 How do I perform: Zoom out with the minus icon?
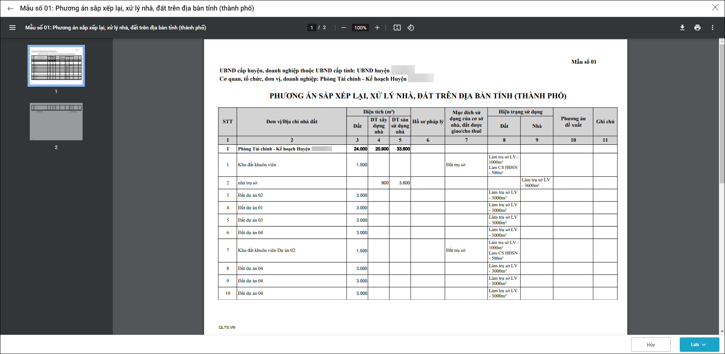pyautogui.click(x=343, y=28)
